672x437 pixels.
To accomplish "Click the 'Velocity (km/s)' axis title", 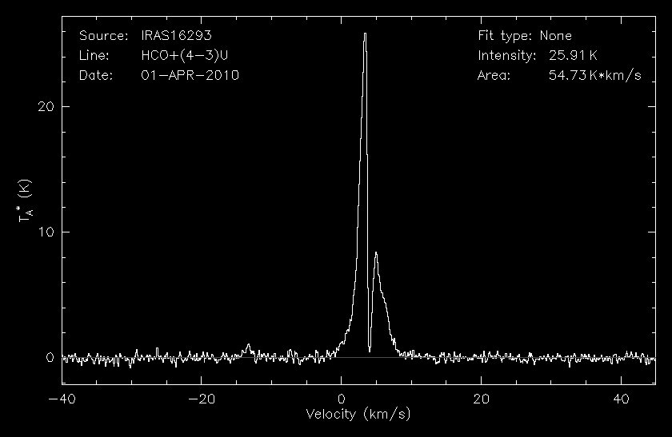I will (x=358, y=415).
